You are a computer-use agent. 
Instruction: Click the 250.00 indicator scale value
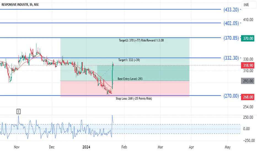tap(248, 117)
